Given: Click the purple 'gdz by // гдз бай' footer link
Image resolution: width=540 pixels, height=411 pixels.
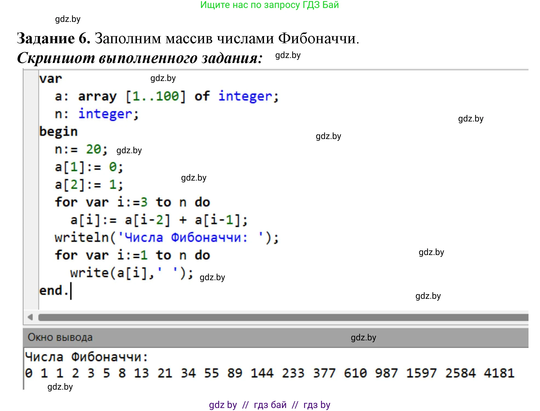Looking at the screenshot, I should pyautogui.click(x=269, y=405).
